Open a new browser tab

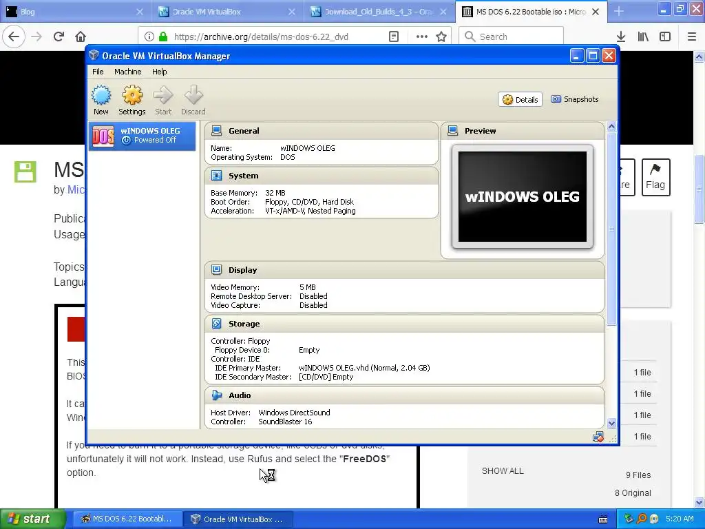(x=619, y=12)
